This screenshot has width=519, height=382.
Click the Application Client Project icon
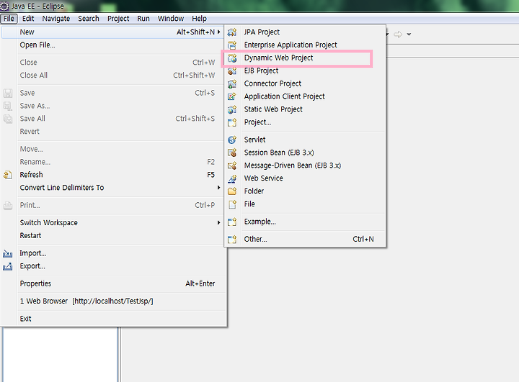click(x=232, y=96)
